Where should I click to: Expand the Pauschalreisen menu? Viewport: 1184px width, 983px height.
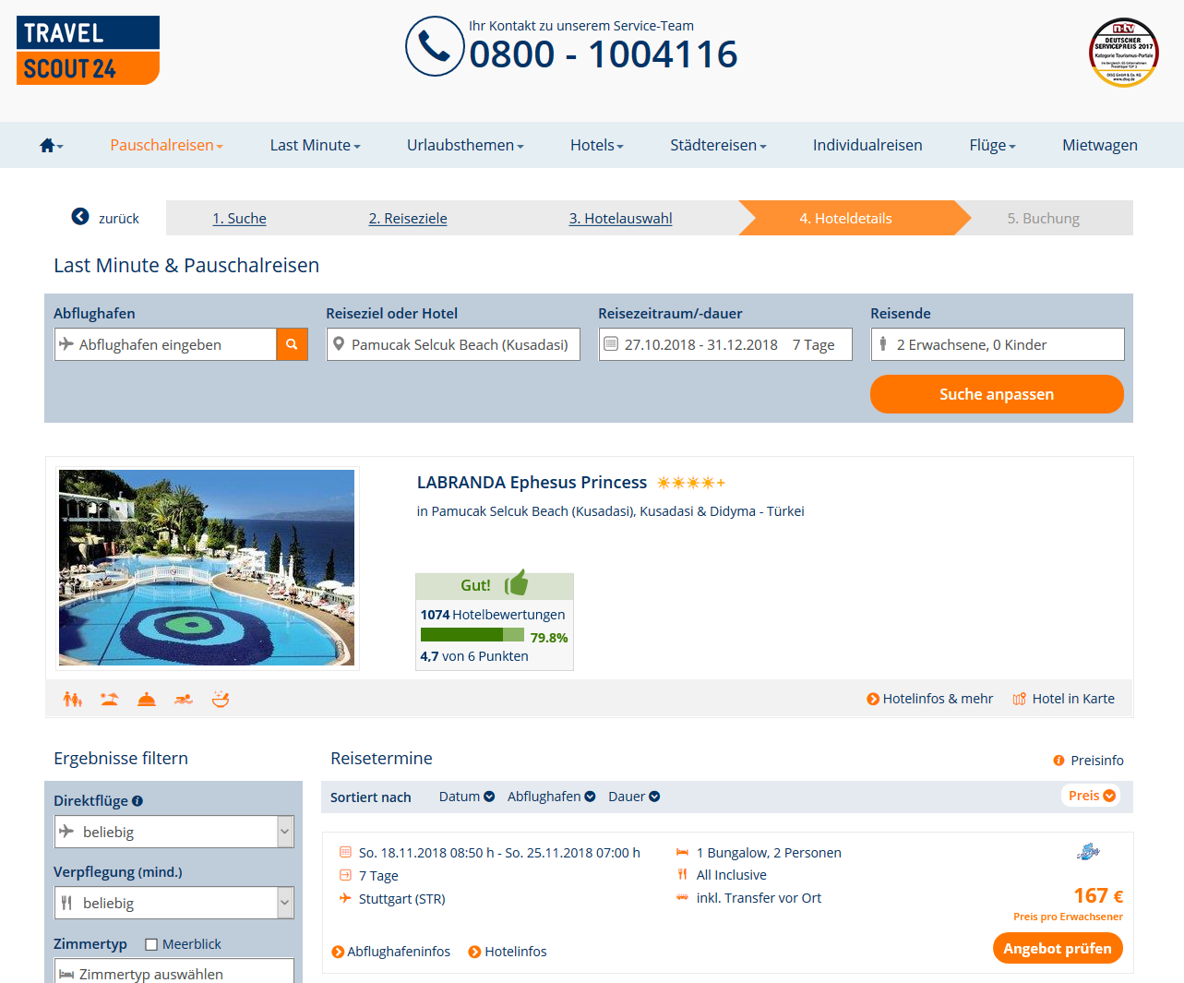pyautogui.click(x=166, y=145)
